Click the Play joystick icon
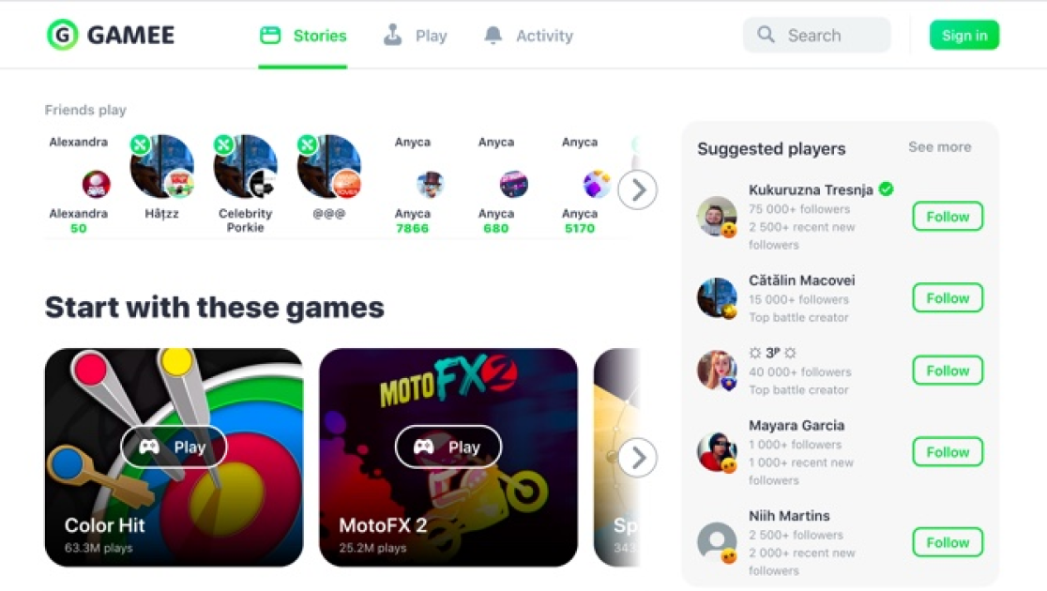Viewport: 1047px width, 591px height. (x=392, y=35)
